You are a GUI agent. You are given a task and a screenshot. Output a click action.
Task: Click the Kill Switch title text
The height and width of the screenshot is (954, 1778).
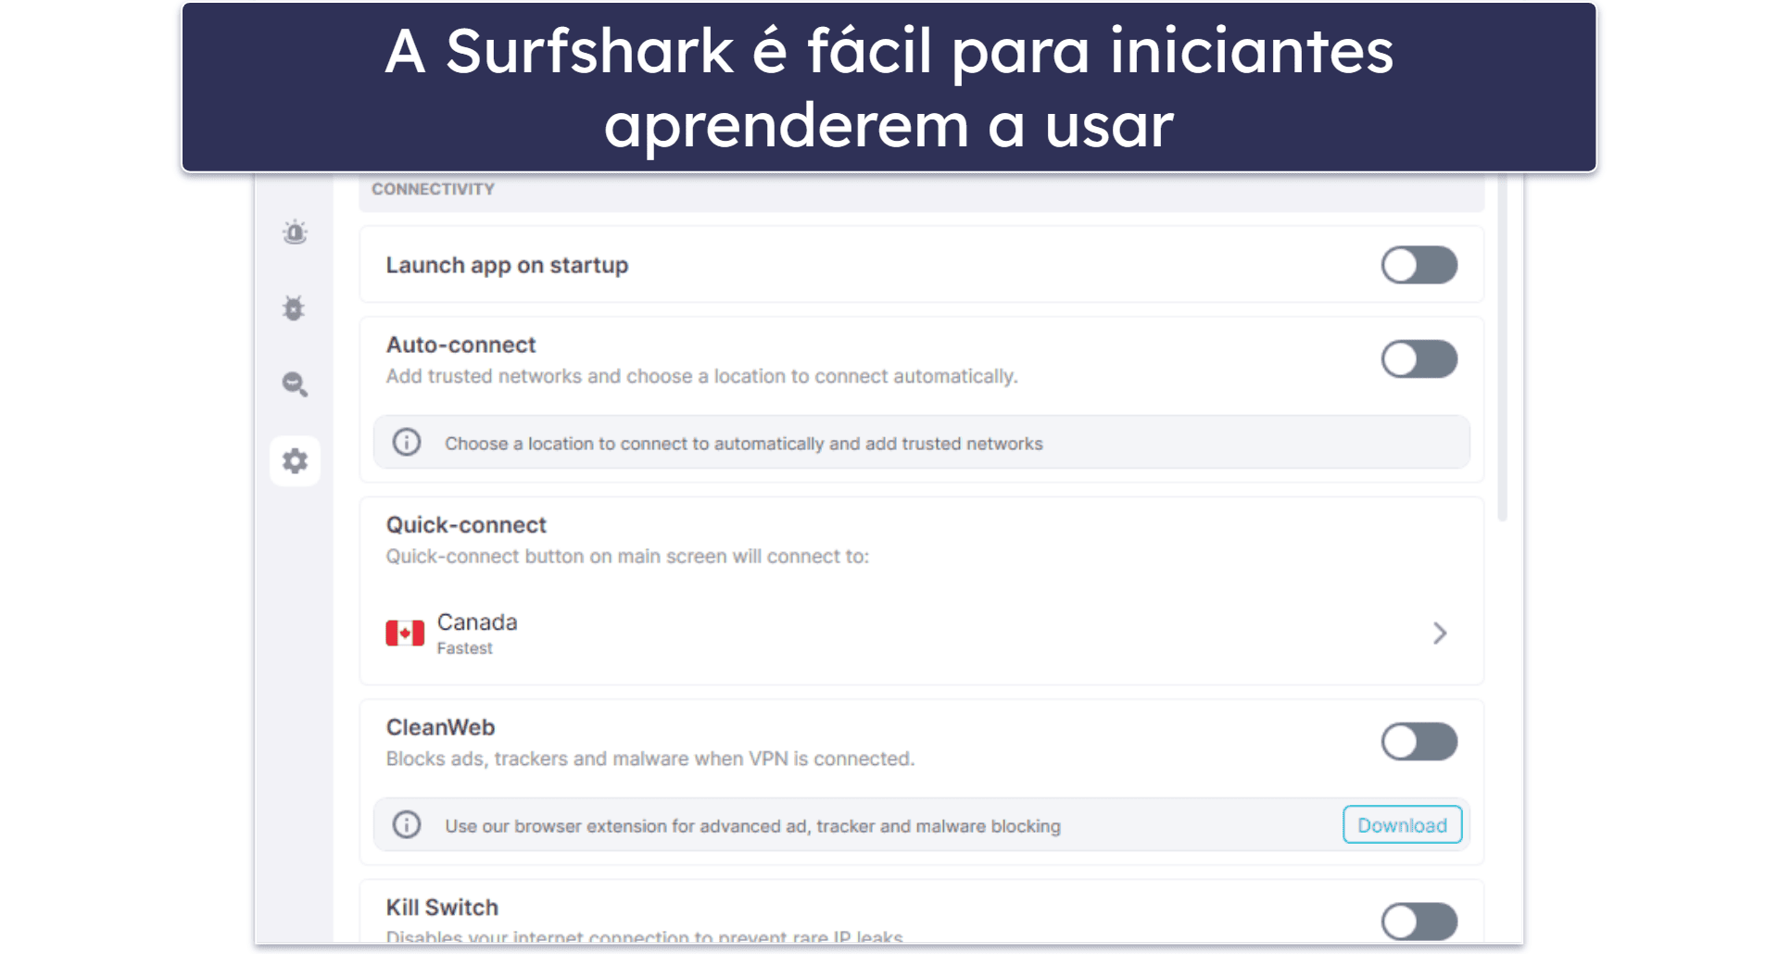click(442, 908)
